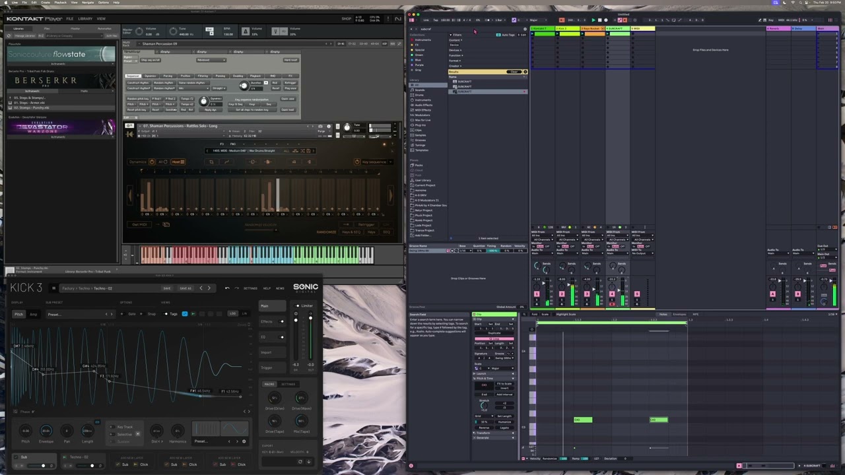The height and width of the screenshot is (475, 845).
Task: Click the Ableton stop button
Action: (x=600, y=20)
